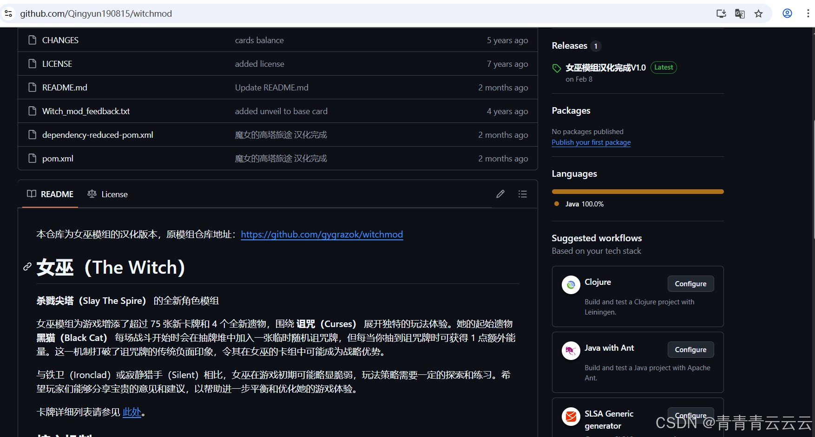Bookmark this page with the star icon
815x437 pixels.
759,14
